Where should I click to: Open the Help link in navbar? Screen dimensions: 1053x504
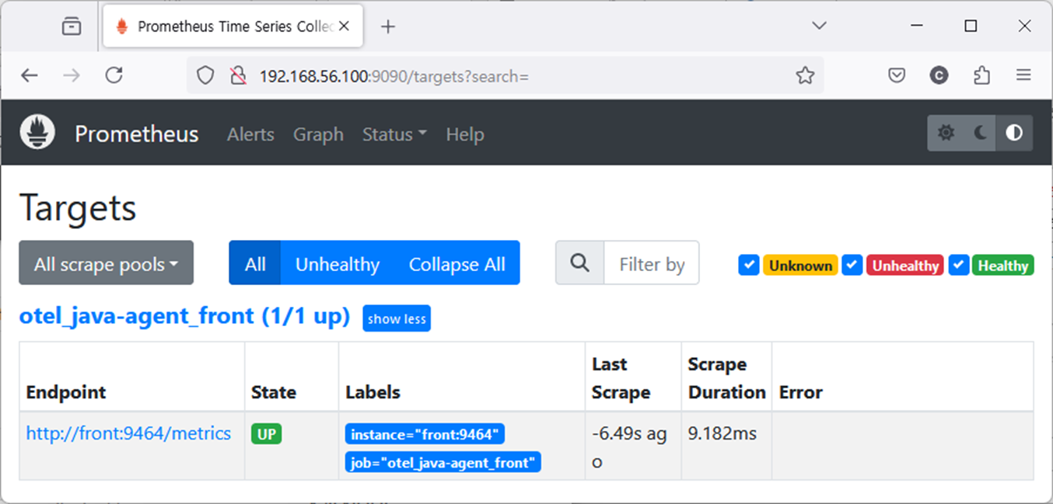point(465,134)
